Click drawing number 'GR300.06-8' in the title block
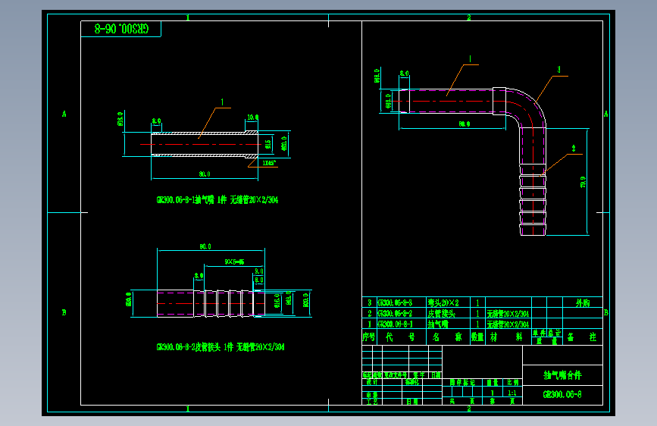Screen dimensions: 657x426 click(x=562, y=395)
